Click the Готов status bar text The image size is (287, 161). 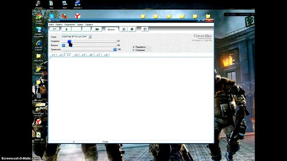pyautogui.click(x=105, y=142)
